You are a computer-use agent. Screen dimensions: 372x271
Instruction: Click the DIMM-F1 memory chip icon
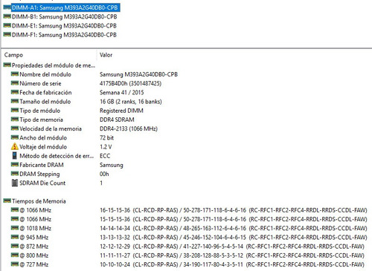[x=7, y=35]
